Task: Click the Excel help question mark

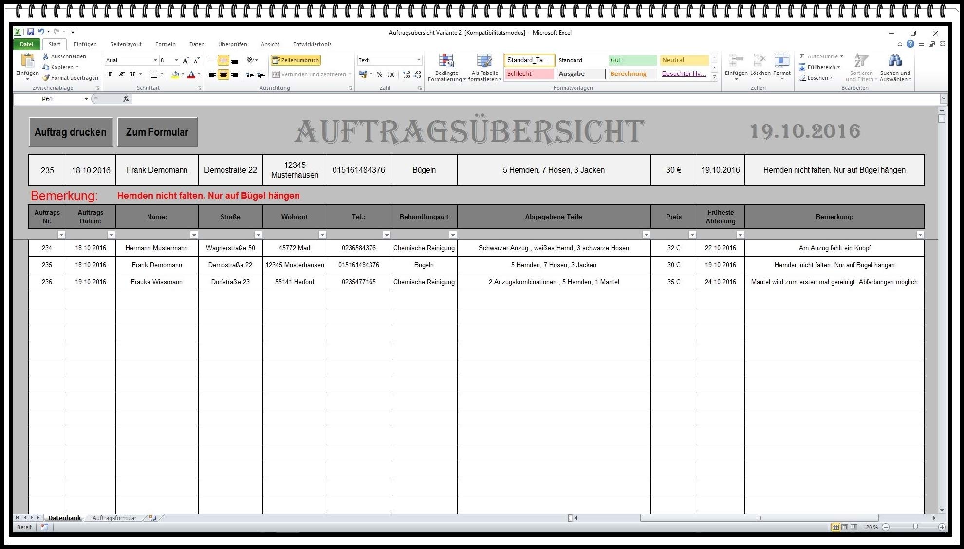Action: (910, 44)
